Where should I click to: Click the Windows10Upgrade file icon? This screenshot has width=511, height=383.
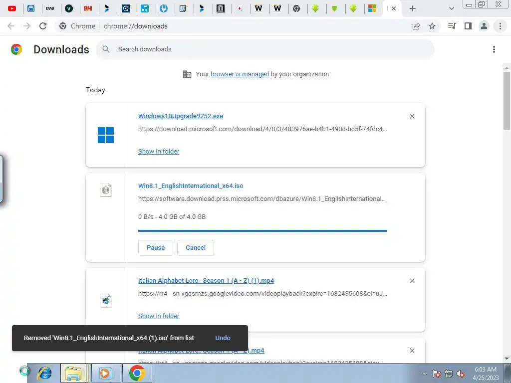point(106,135)
